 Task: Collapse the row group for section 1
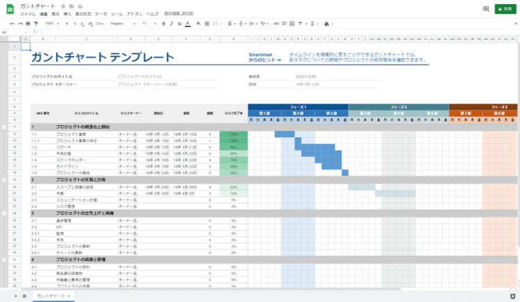pyautogui.click(x=5, y=127)
